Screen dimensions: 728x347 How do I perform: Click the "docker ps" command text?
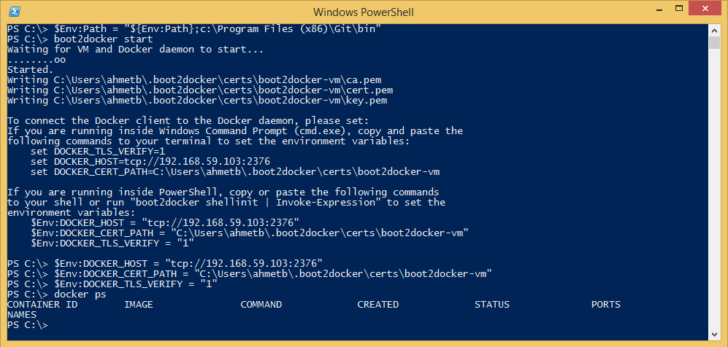click(x=80, y=295)
